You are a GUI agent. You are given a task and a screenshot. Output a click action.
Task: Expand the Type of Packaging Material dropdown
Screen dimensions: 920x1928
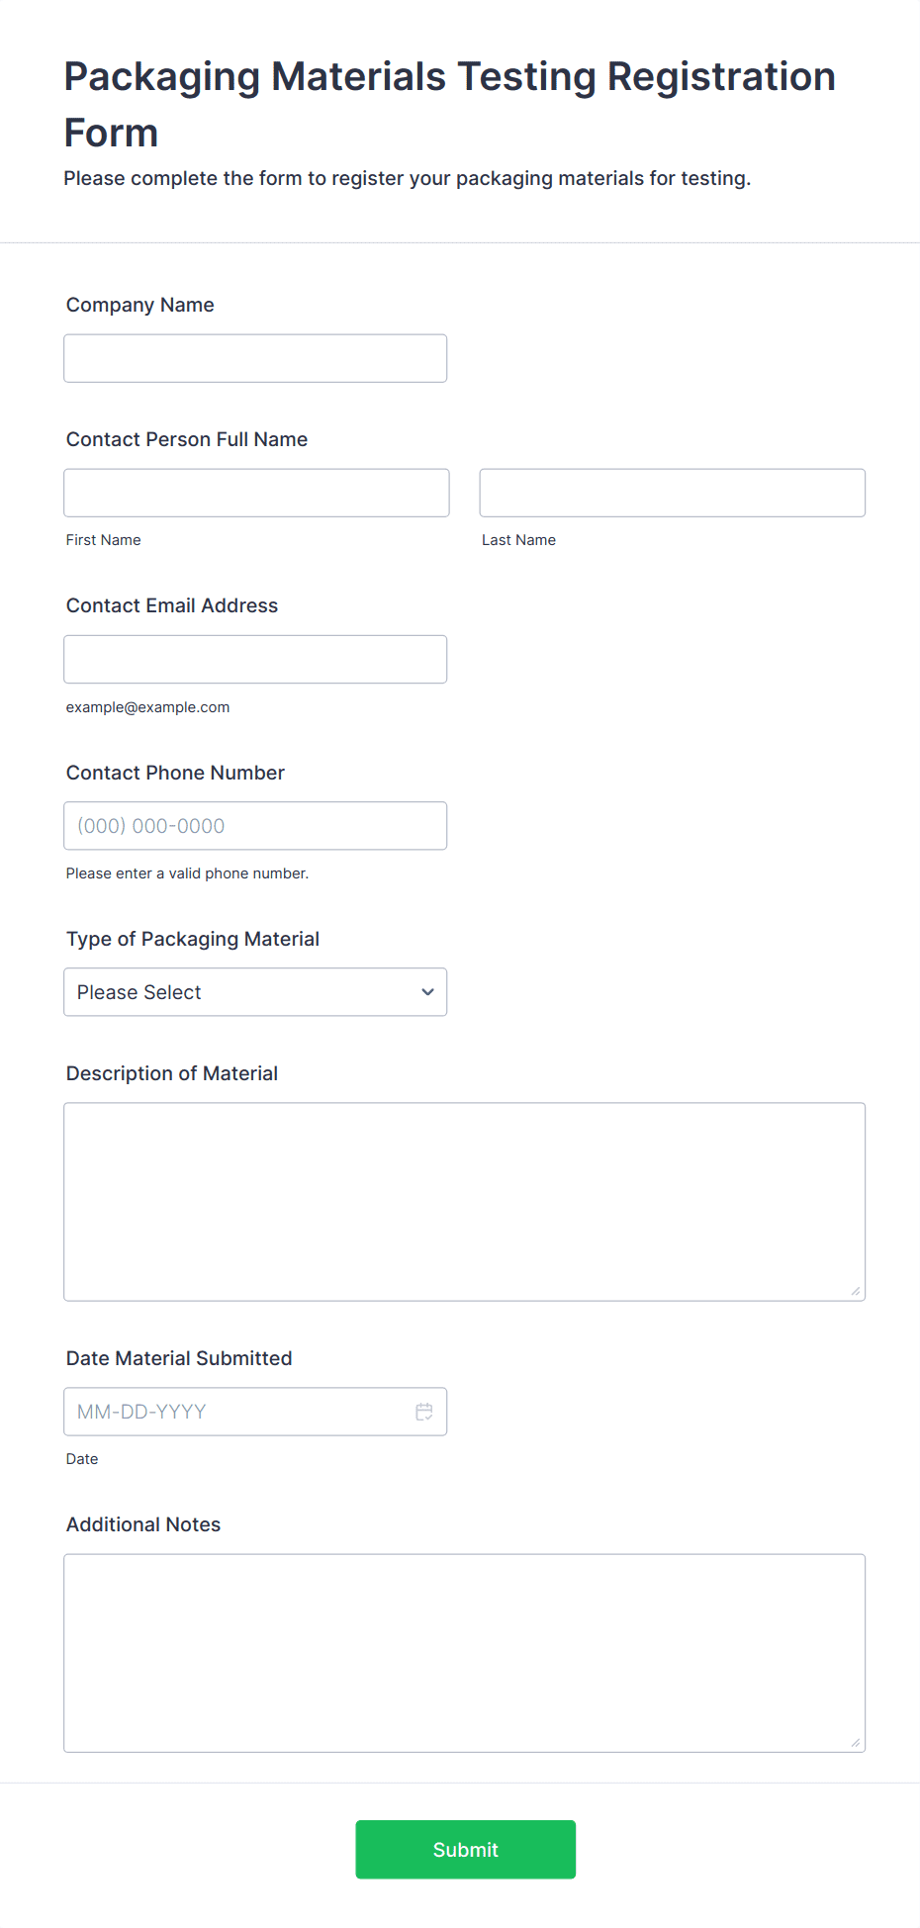coord(254,992)
